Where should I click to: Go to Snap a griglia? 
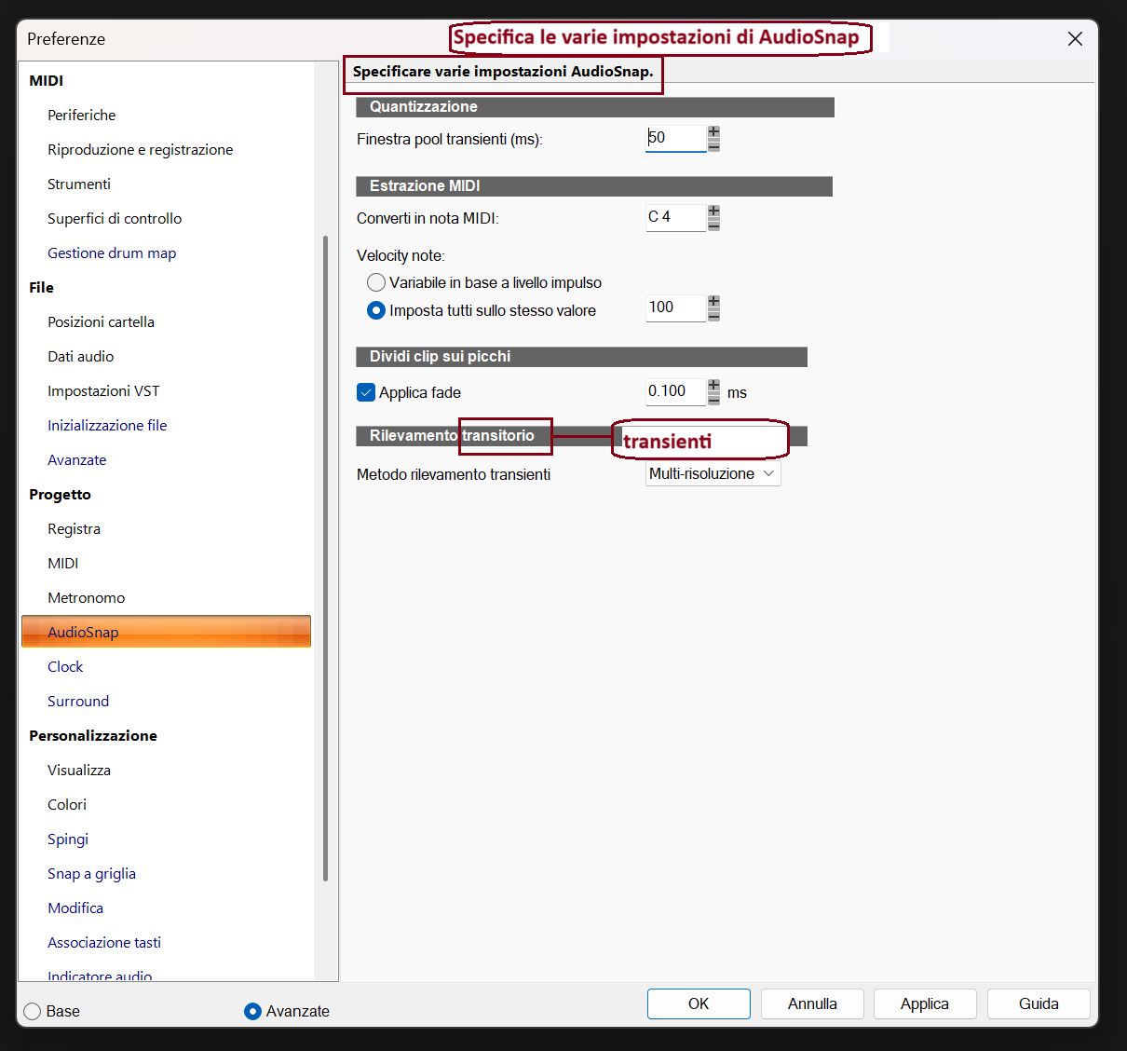pos(91,873)
